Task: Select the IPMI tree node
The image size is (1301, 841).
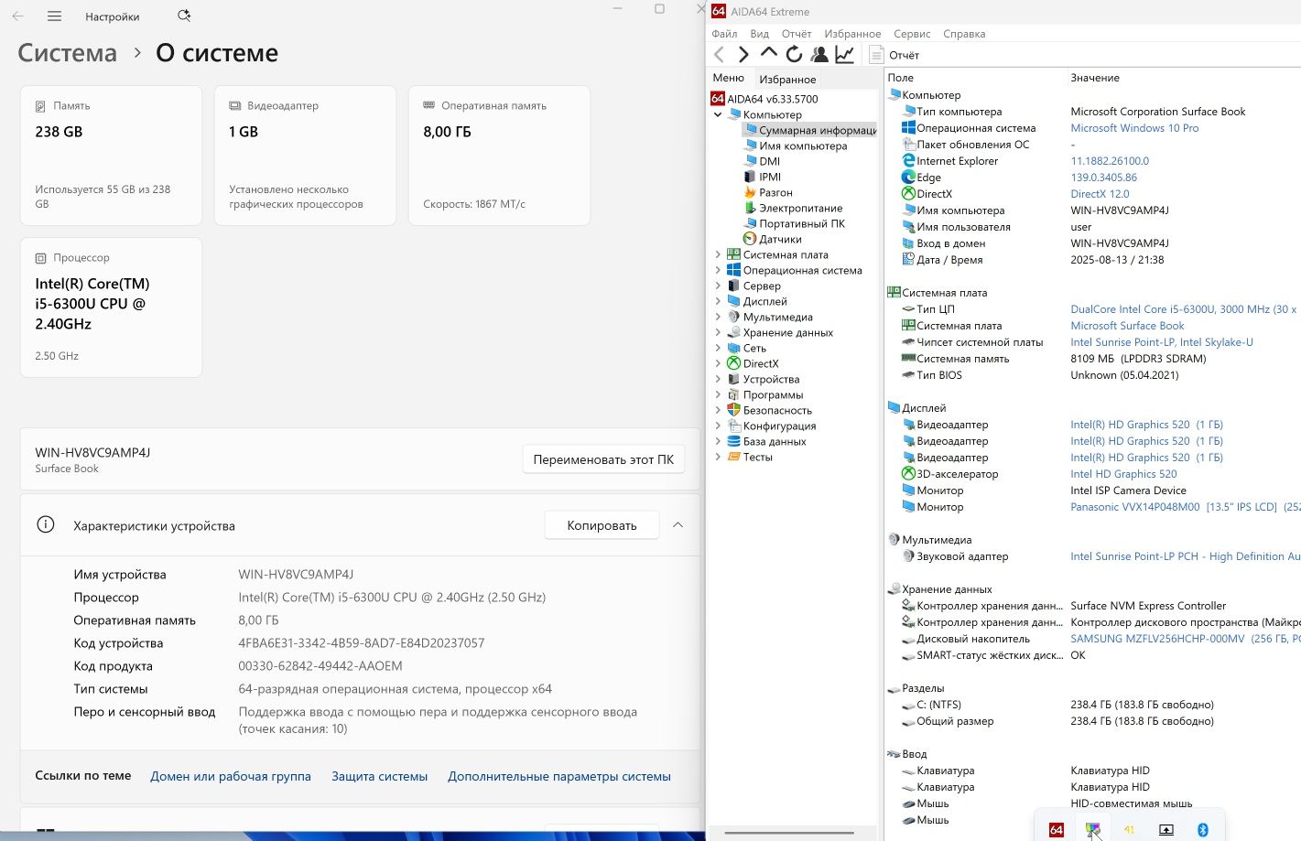Action: tap(762, 177)
